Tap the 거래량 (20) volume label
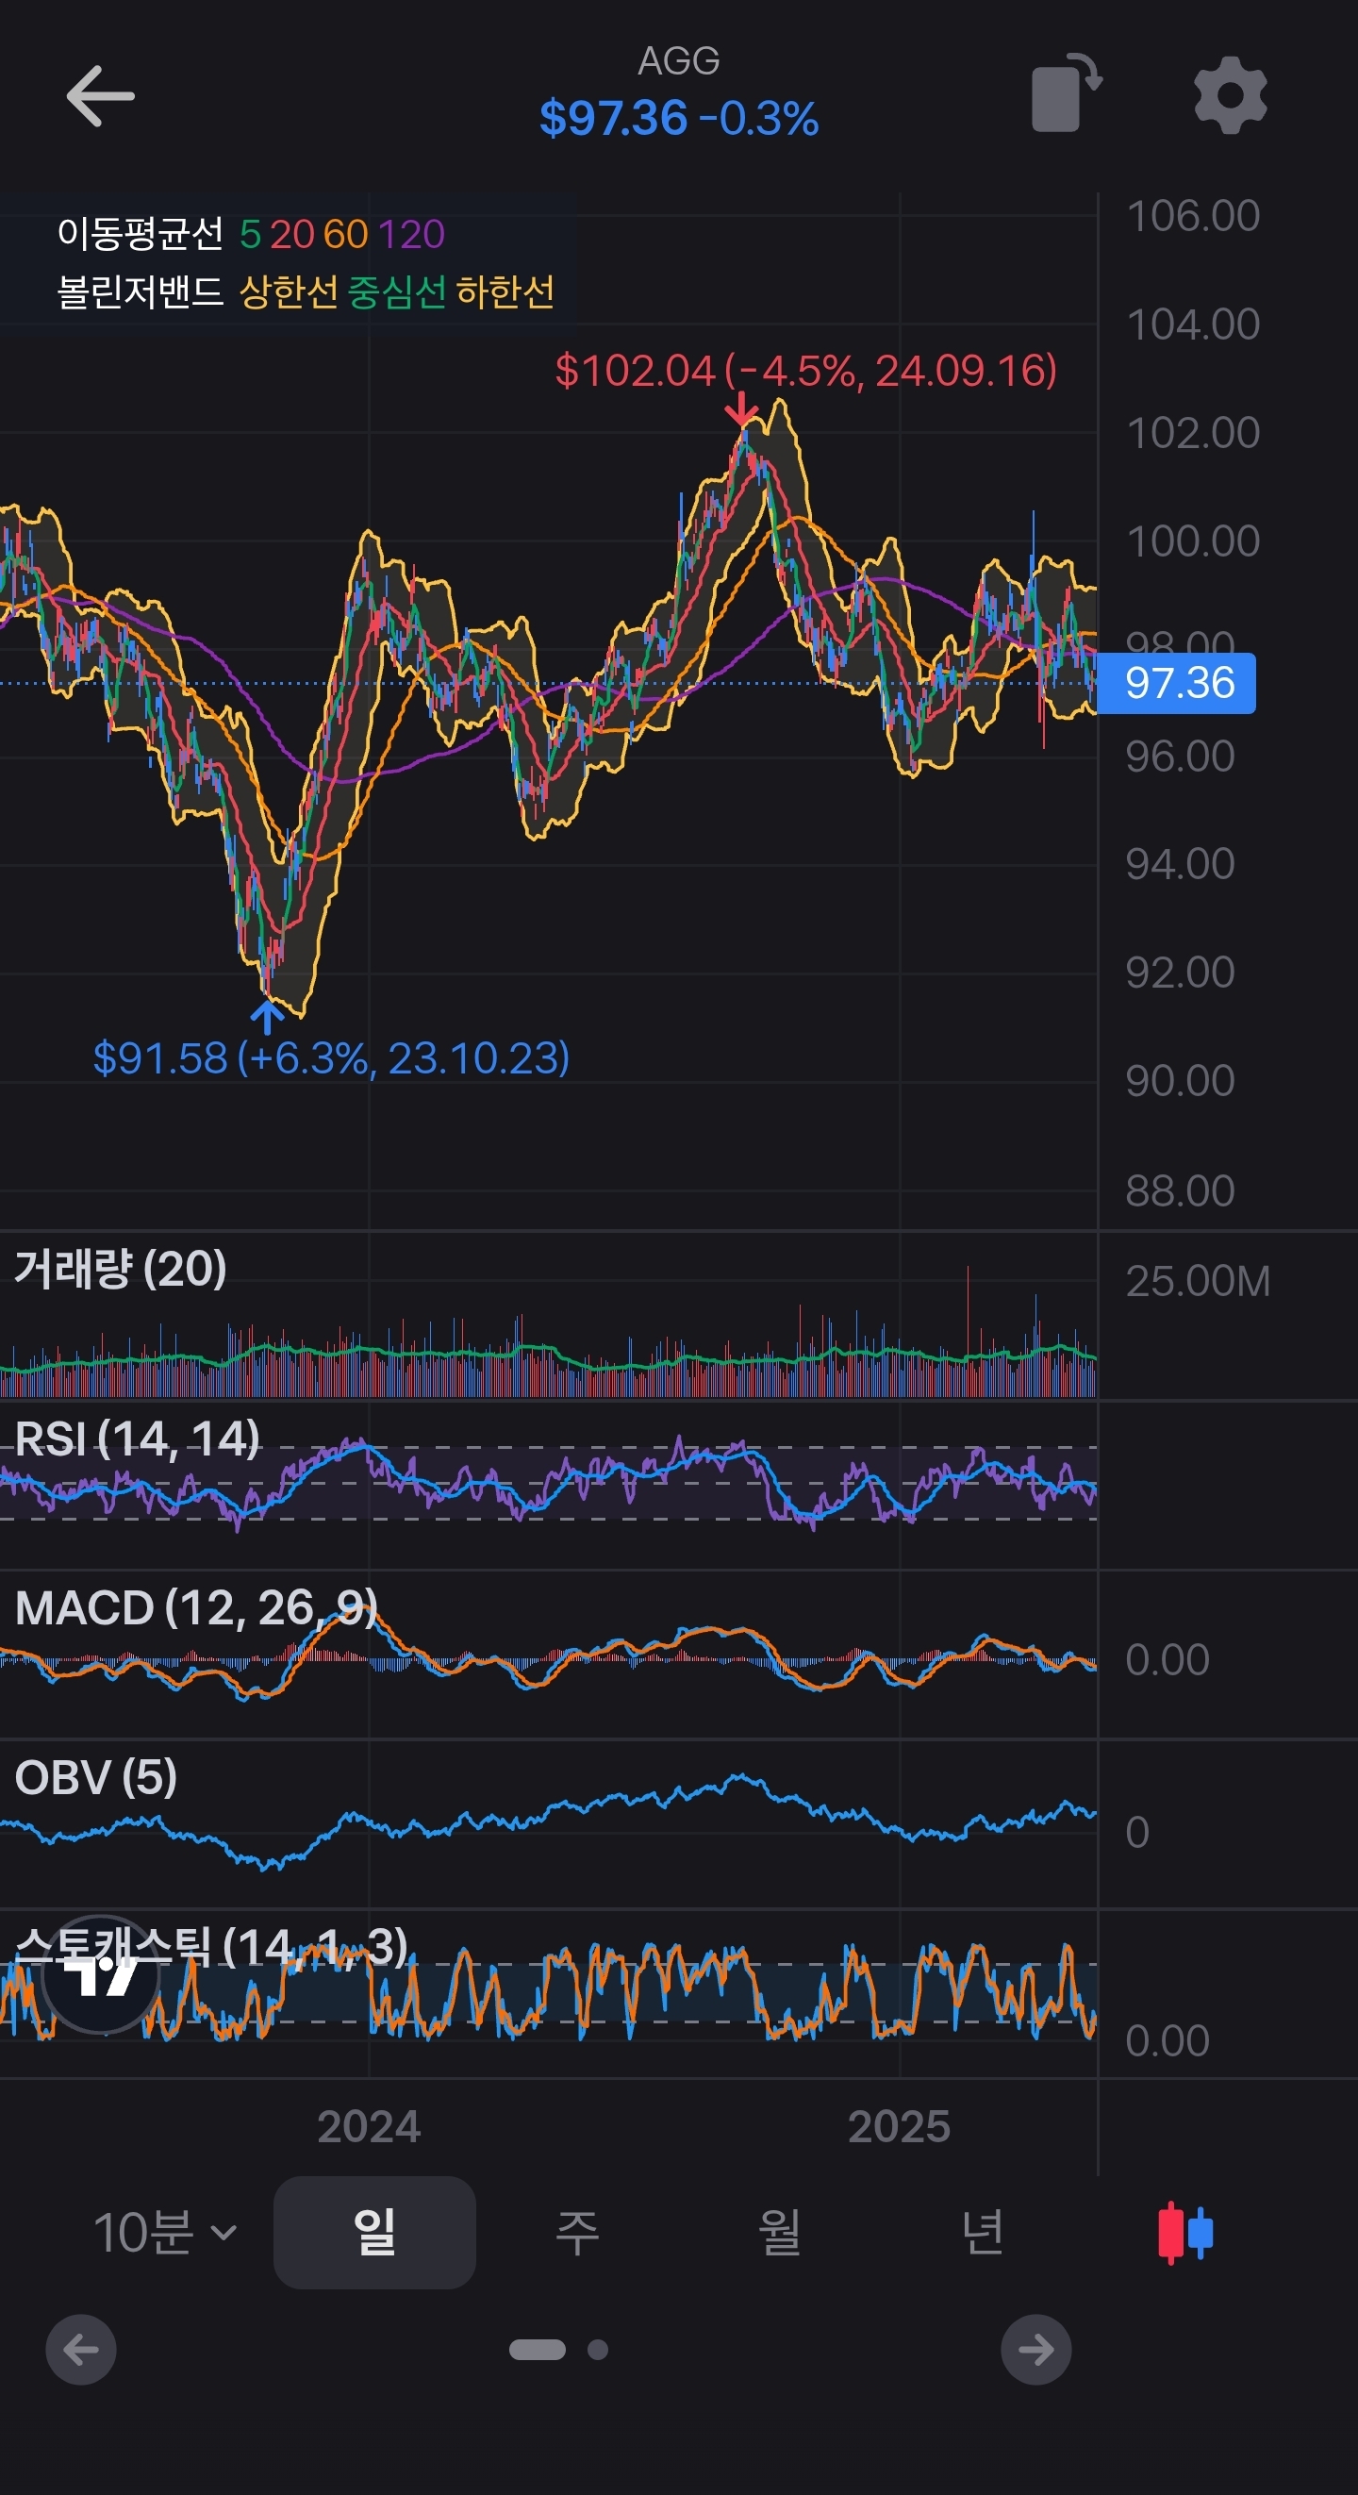Viewport: 1358px width, 2495px height. 121,1268
